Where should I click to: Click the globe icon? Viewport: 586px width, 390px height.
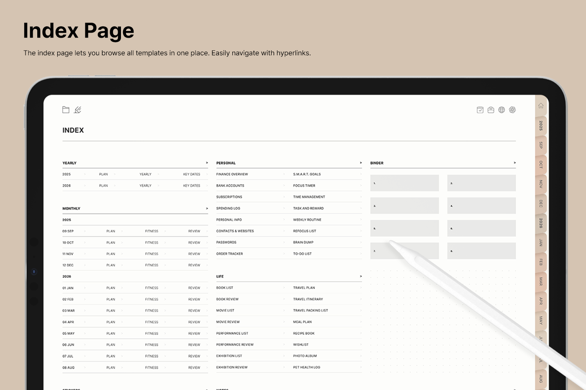(501, 110)
